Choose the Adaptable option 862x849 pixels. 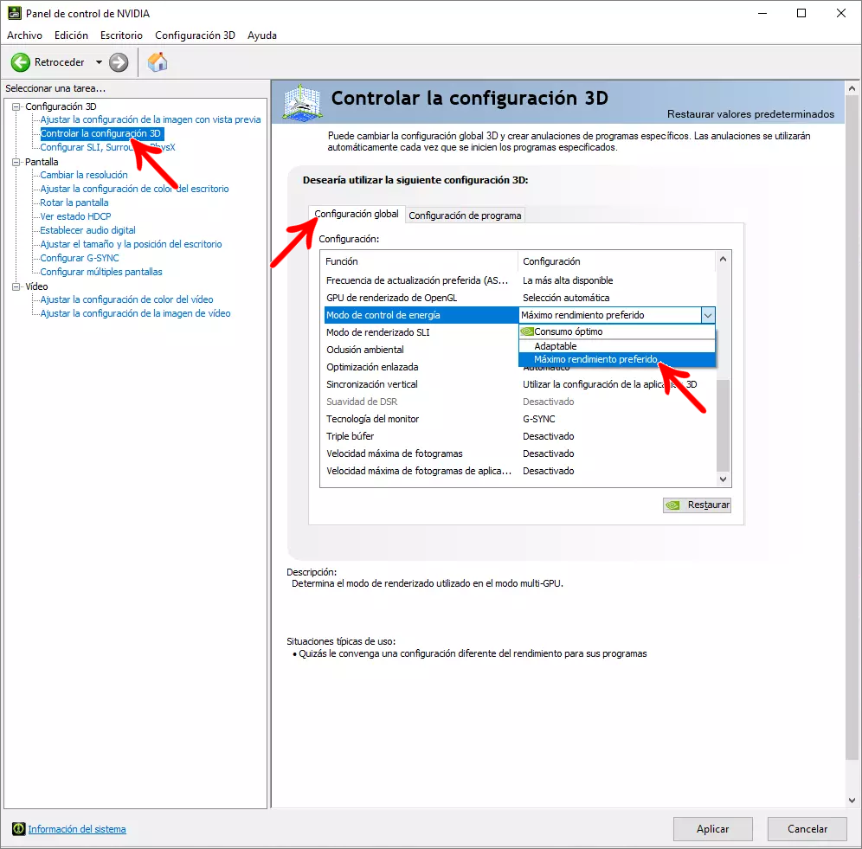pyautogui.click(x=617, y=346)
